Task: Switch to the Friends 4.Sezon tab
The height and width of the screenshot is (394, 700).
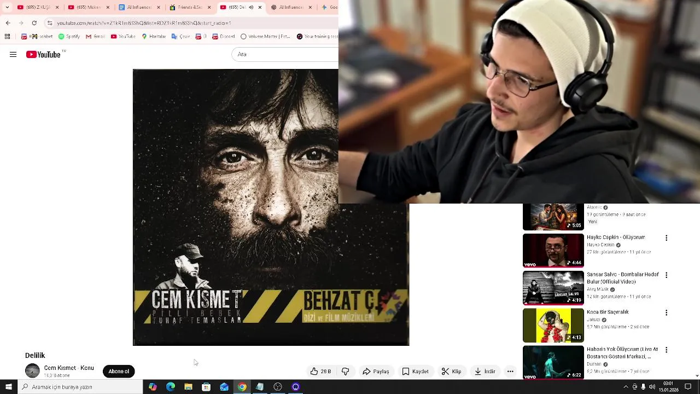Action: [189, 8]
